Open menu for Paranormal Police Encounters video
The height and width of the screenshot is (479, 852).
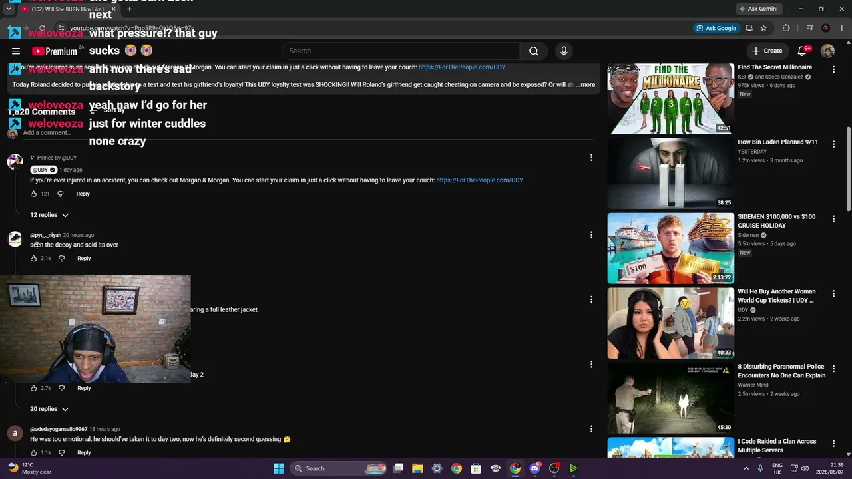click(833, 369)
